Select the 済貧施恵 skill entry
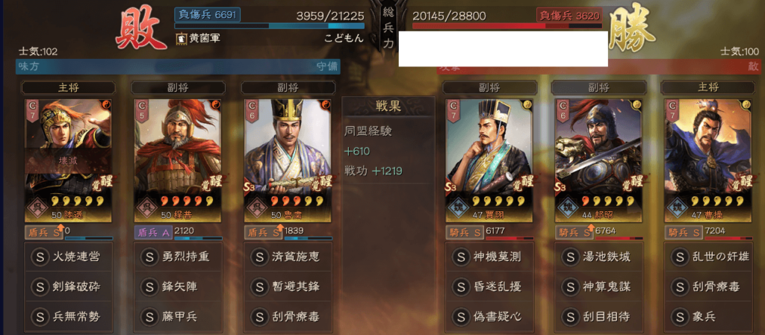The width and height of the screenshot is (765, 335). (x=288, y=257)
